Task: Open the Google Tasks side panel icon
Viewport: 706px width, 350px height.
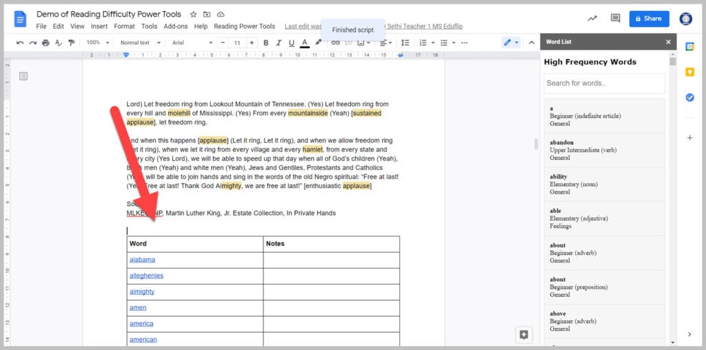Action: click(689, 97)
